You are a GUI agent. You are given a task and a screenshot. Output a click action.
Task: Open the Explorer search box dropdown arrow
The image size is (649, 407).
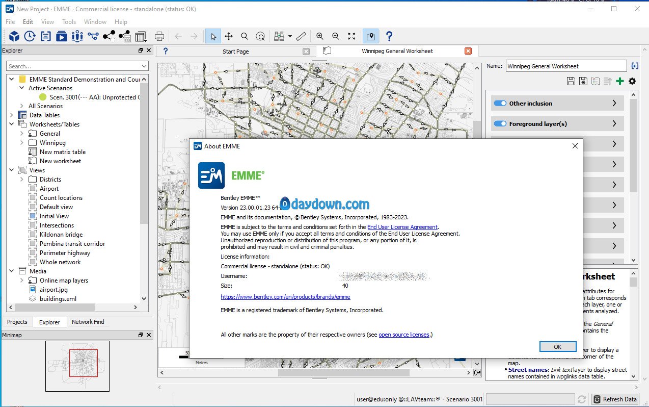[x=144, y=66]
